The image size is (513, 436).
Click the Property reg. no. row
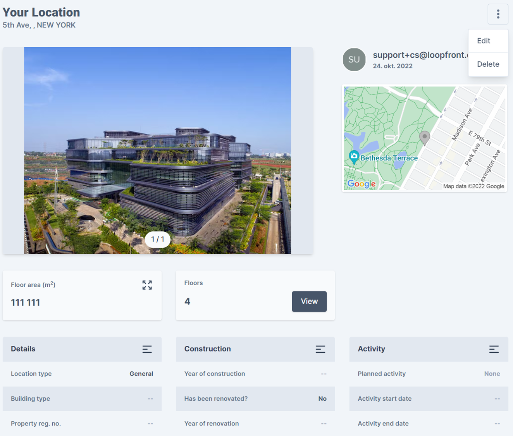[82, 424]
